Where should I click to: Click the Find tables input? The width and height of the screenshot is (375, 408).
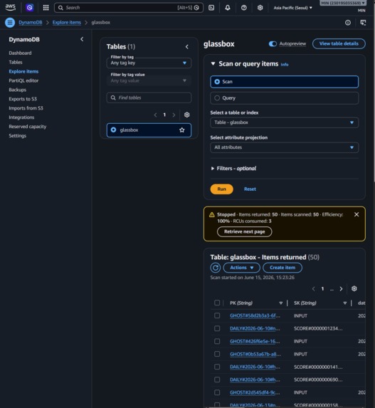149,98
